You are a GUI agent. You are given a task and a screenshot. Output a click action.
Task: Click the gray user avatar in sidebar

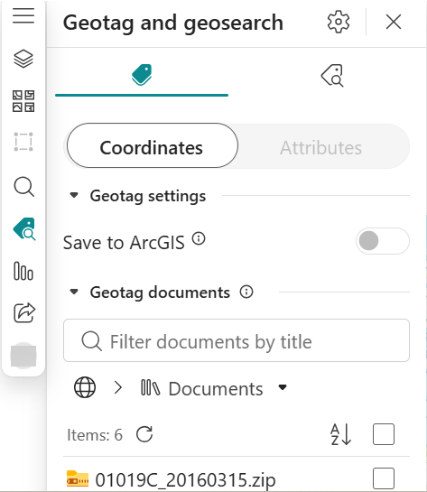(x=23, y=356)
